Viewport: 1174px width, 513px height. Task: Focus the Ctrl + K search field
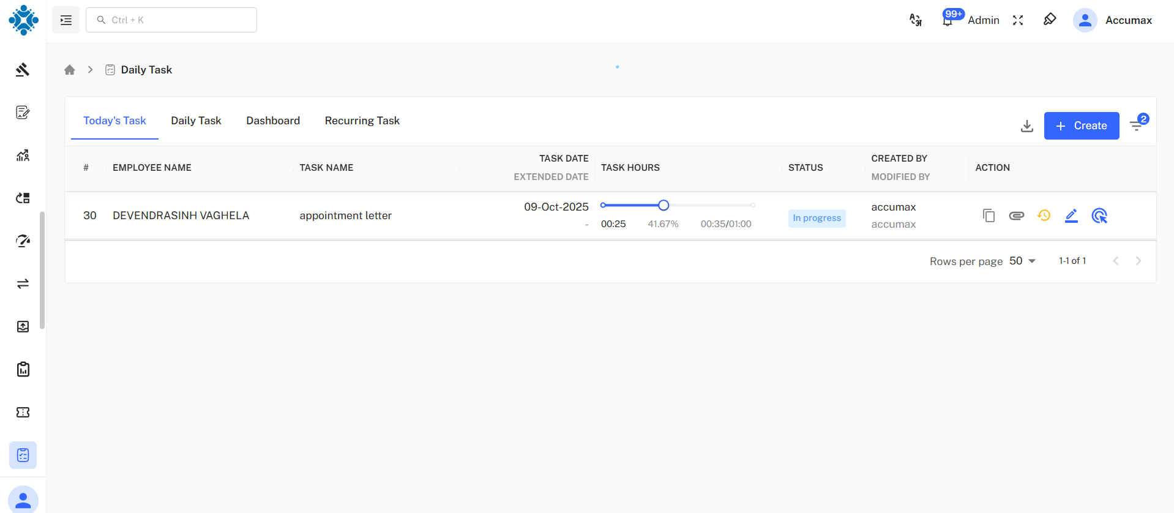tap(171, 20)
